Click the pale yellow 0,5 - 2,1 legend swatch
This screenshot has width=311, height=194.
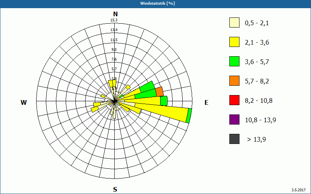(234, 23)
